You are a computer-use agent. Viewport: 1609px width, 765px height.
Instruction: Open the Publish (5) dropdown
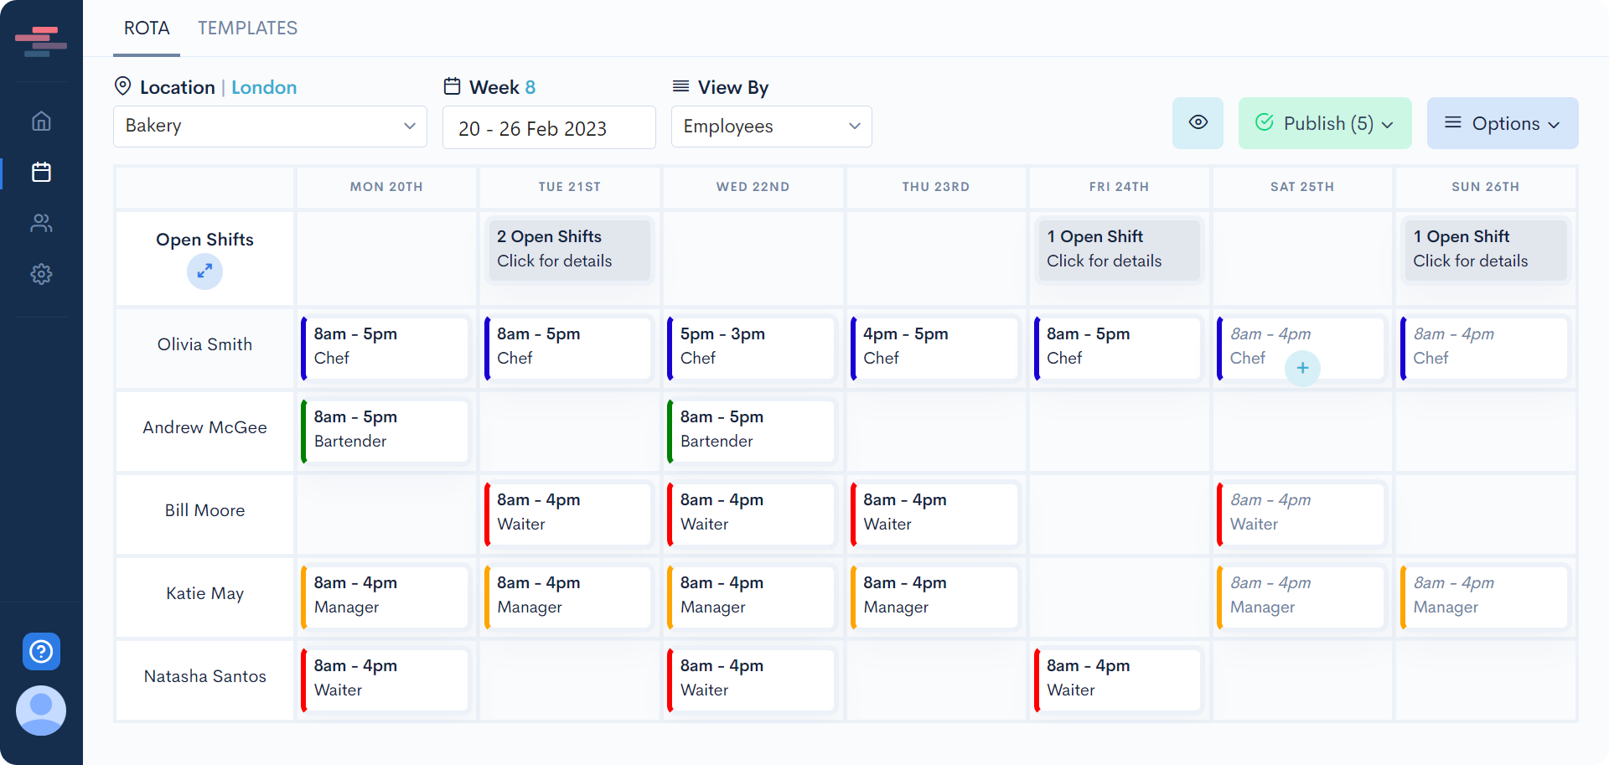click(x=1324, y=123)
